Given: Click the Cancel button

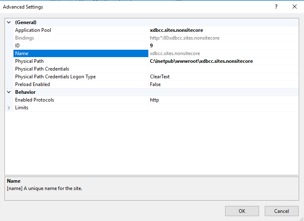Looking at the screenshot, I should coord(282,211).
